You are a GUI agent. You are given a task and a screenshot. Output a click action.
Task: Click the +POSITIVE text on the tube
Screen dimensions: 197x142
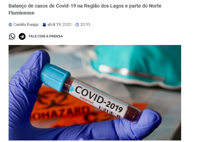click(87, 100)
